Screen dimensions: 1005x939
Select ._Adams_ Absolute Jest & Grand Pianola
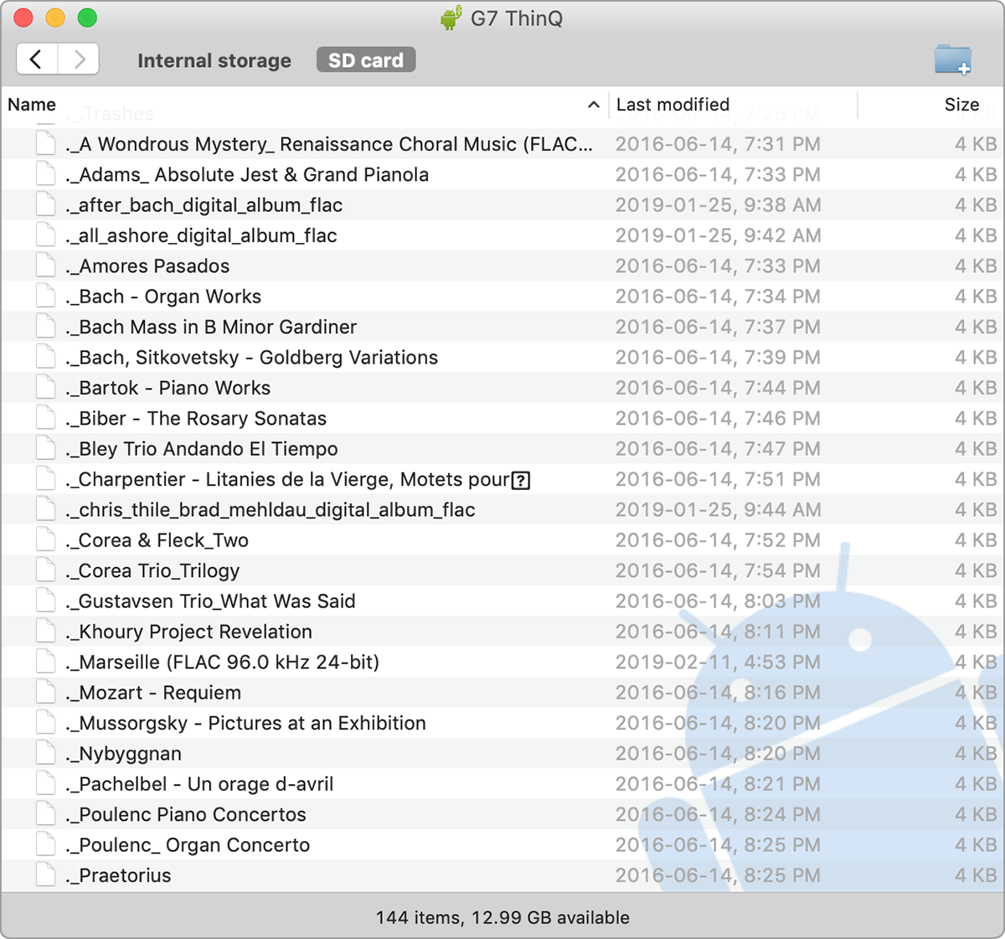click(x=247, y=174)
